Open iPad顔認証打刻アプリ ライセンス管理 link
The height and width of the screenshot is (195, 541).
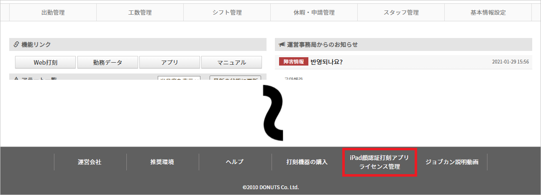point(379,162)
